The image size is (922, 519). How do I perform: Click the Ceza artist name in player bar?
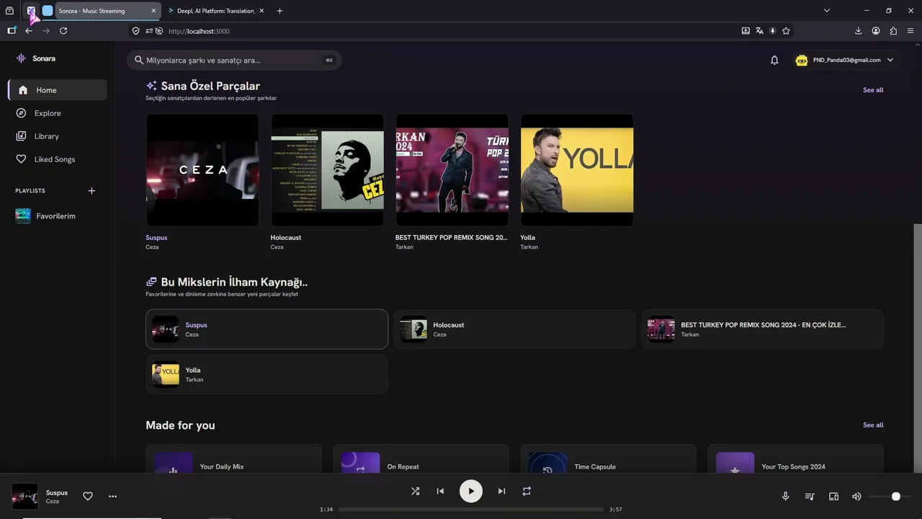pyautogui.click(x=53, y=502)
